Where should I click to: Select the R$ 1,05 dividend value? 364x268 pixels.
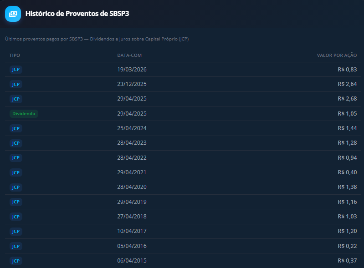click(x=347, y=114)
